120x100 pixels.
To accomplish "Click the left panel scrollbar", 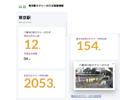I will (67, 30).
